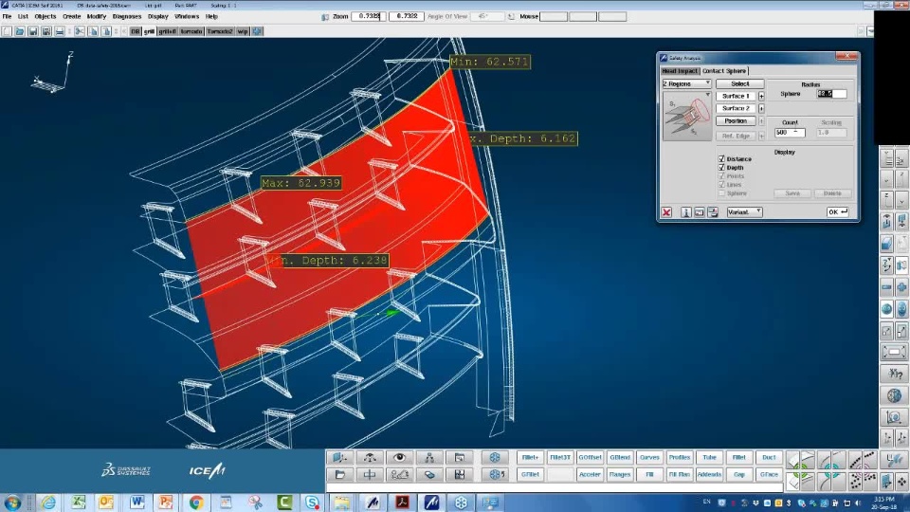Confirm with the OK button
Image resolution: width=910 pixels, height=512 pixels.
(837, 212)
